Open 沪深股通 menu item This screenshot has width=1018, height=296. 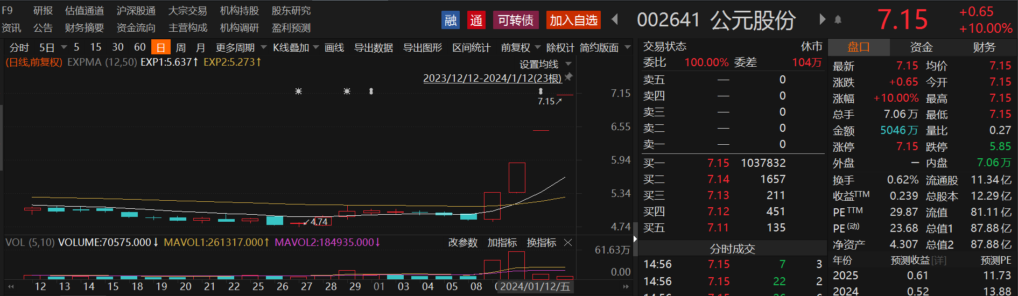[136, 11]
